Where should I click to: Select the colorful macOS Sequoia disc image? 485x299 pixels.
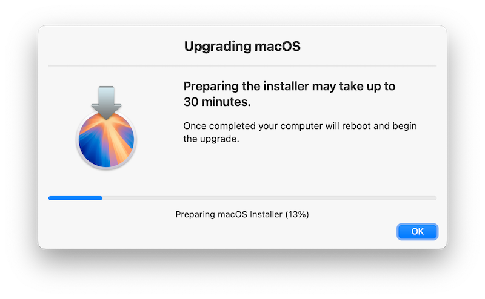pyautogui.click(x=106, y=140)
